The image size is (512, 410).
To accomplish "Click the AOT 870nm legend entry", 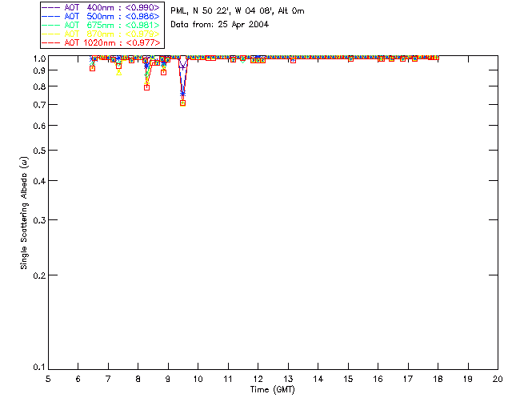I will pyautogui.click(x=101, y=34).
